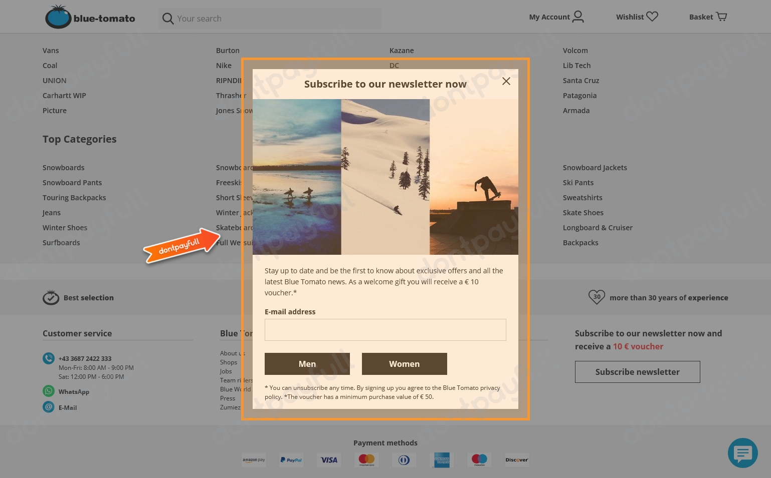Open My Account

556,17
